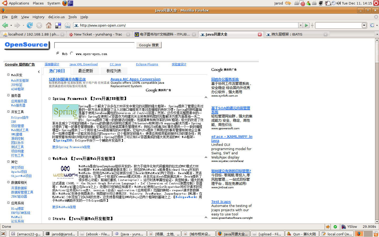The height and width of the screenshot is (237, 379).
Task: Toggle the Struts section box
Action: [49, 219]
